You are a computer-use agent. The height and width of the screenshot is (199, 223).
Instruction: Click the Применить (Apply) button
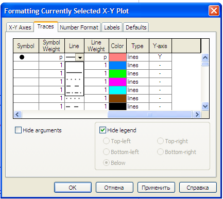(x=156, y=188)
